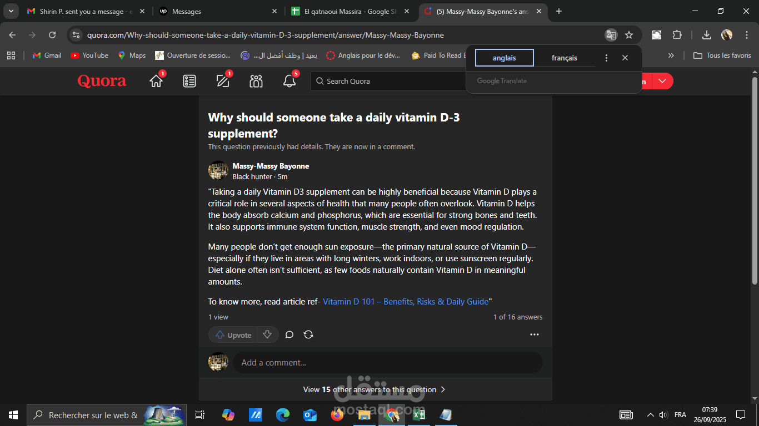This screenshot has height=426, width=759.
Task: Open the comment bubble on the answer
Action: [289, 334]
